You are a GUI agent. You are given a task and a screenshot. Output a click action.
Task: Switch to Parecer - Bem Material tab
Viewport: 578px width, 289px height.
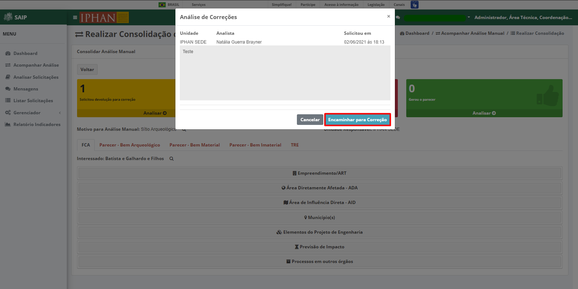point(195,145)
